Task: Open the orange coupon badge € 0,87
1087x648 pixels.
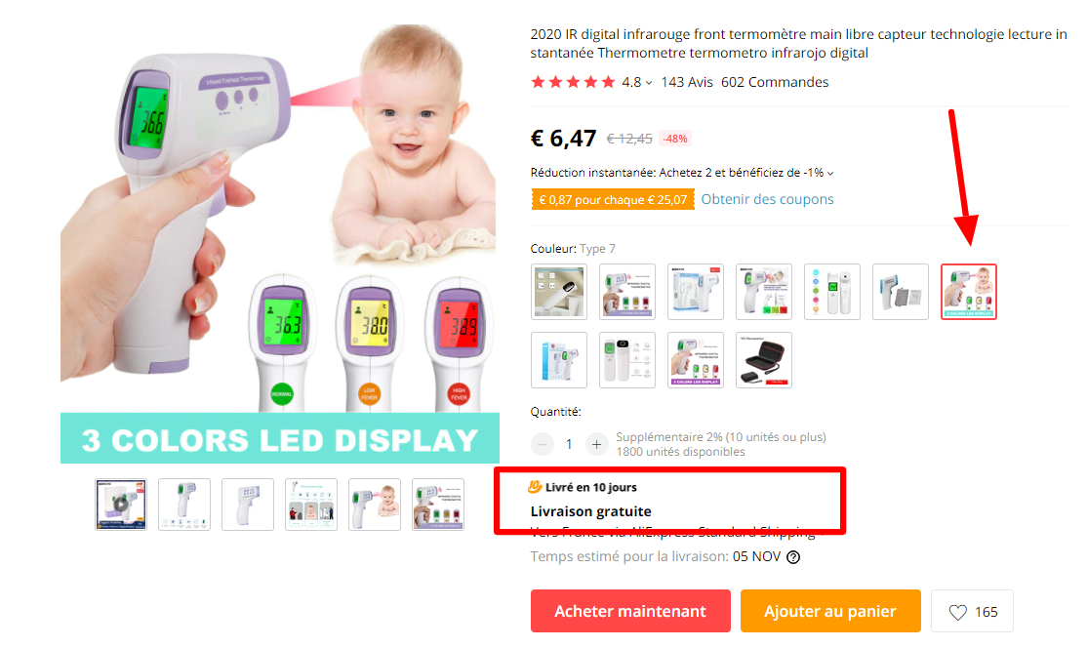Action: [612, 200]
